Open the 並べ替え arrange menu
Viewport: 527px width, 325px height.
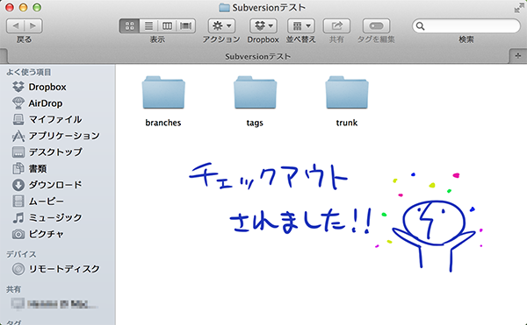point(300,25)
